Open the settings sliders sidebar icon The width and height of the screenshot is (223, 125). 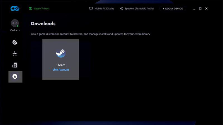pyautogui.click(x=15, y=54)
